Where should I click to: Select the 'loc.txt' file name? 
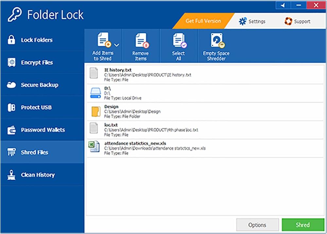click(x=111, y=125)
